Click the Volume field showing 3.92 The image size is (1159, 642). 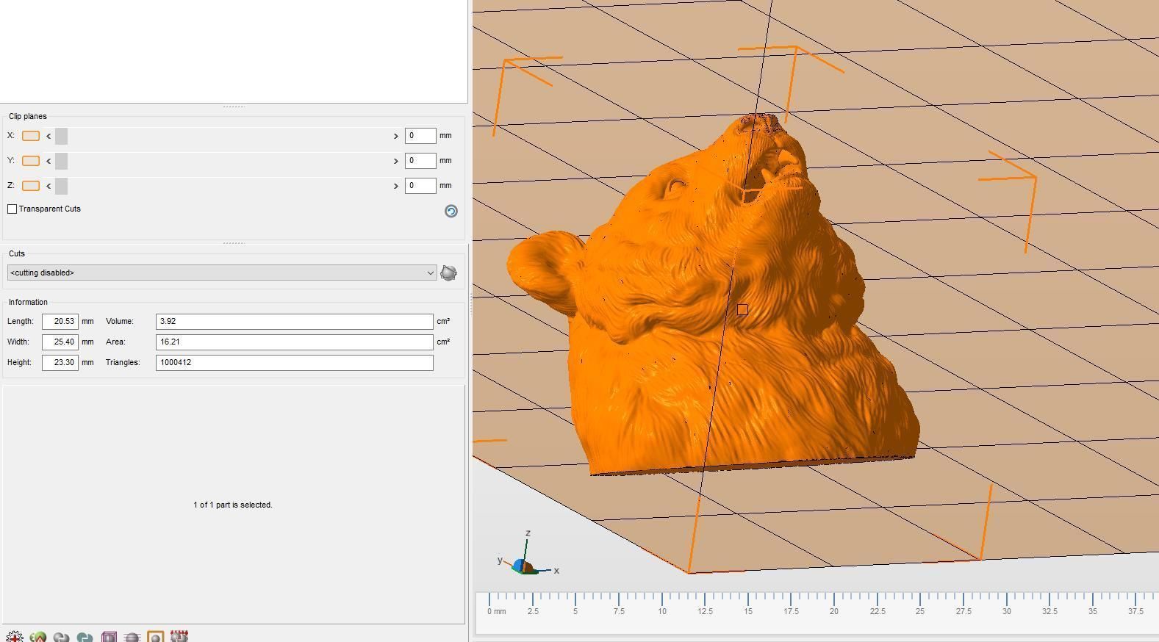[x=294, y=321]
